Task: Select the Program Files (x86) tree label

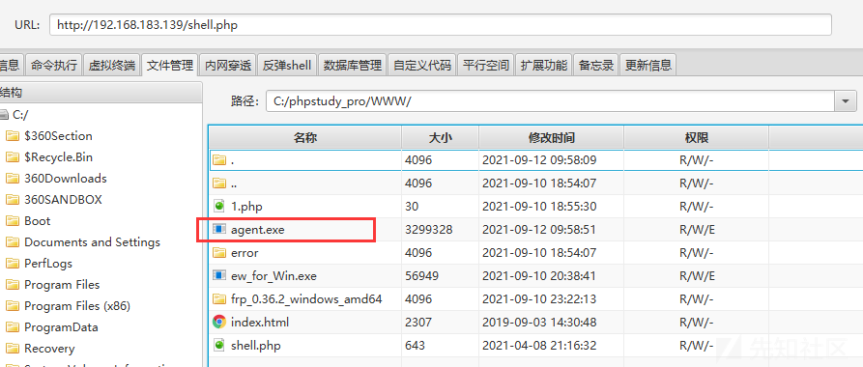Action: click(x=77, y=306)
